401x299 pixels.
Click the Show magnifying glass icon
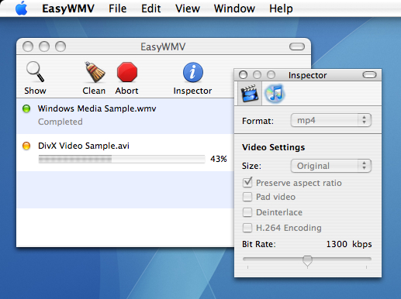pyautogui.click(x=35, y=72)
